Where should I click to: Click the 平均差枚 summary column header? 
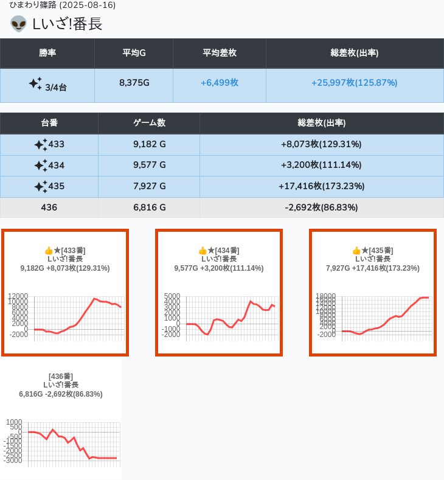click(219, 54)
